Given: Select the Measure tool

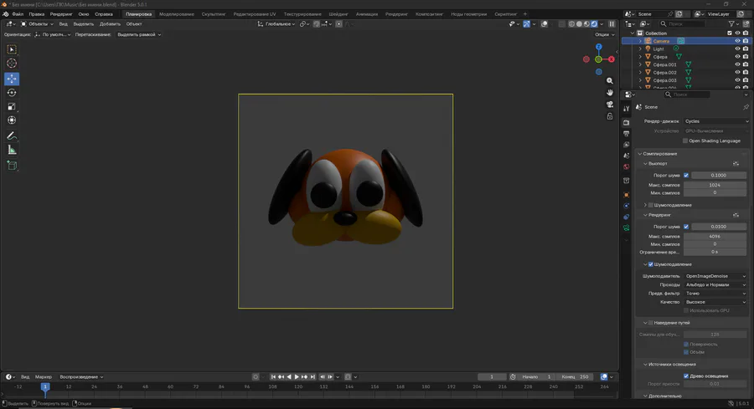Looking at the screenshot, I should pyautogui.click(x=12, y=151).
